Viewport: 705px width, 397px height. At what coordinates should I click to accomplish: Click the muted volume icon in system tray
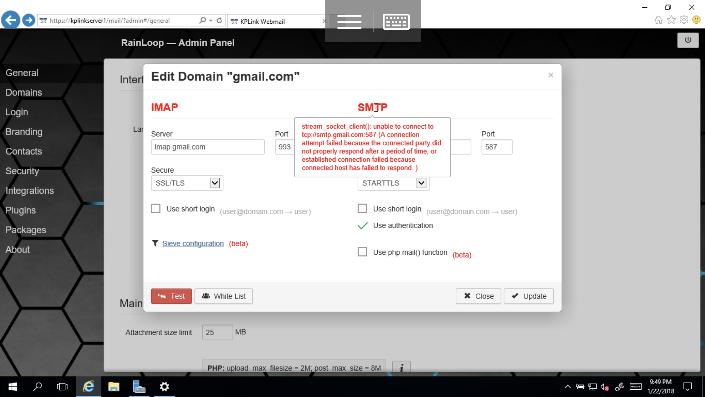pos(604,386)
